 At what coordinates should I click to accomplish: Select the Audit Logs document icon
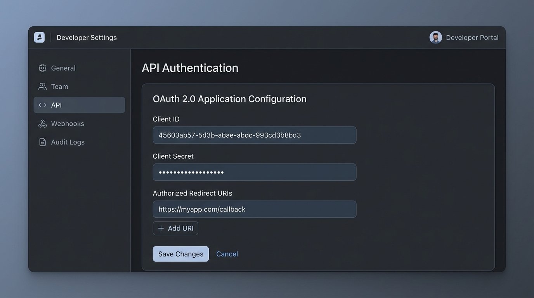pos(42,142)
